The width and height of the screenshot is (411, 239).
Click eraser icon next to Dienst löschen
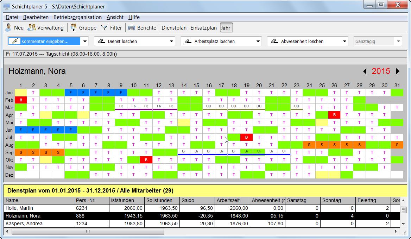(101, 41)
